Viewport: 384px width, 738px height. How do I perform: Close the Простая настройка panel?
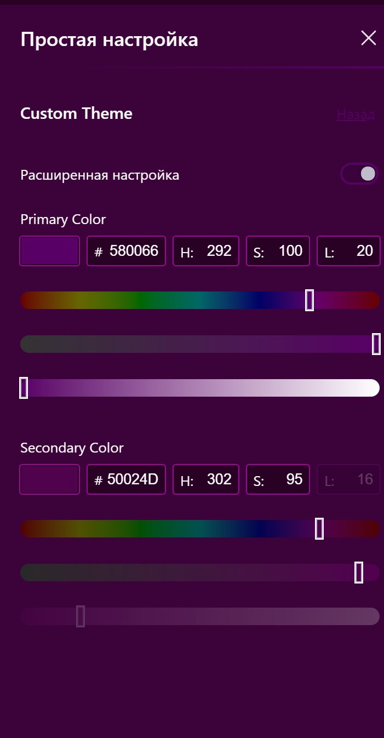(369, 38)
